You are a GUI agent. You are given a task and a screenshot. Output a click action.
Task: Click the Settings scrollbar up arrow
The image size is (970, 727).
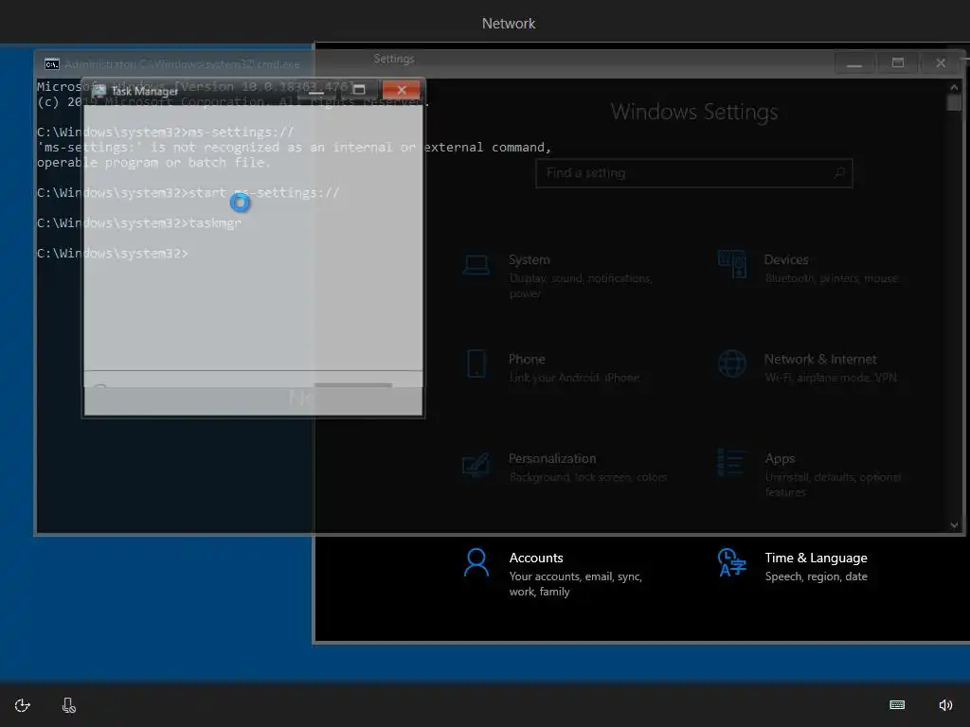point(954,87)
